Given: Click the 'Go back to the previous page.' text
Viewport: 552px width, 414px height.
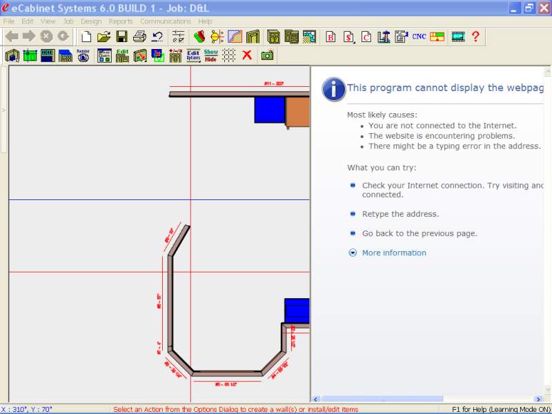Looking at the screenshot, I should click(x=420, y=233).
